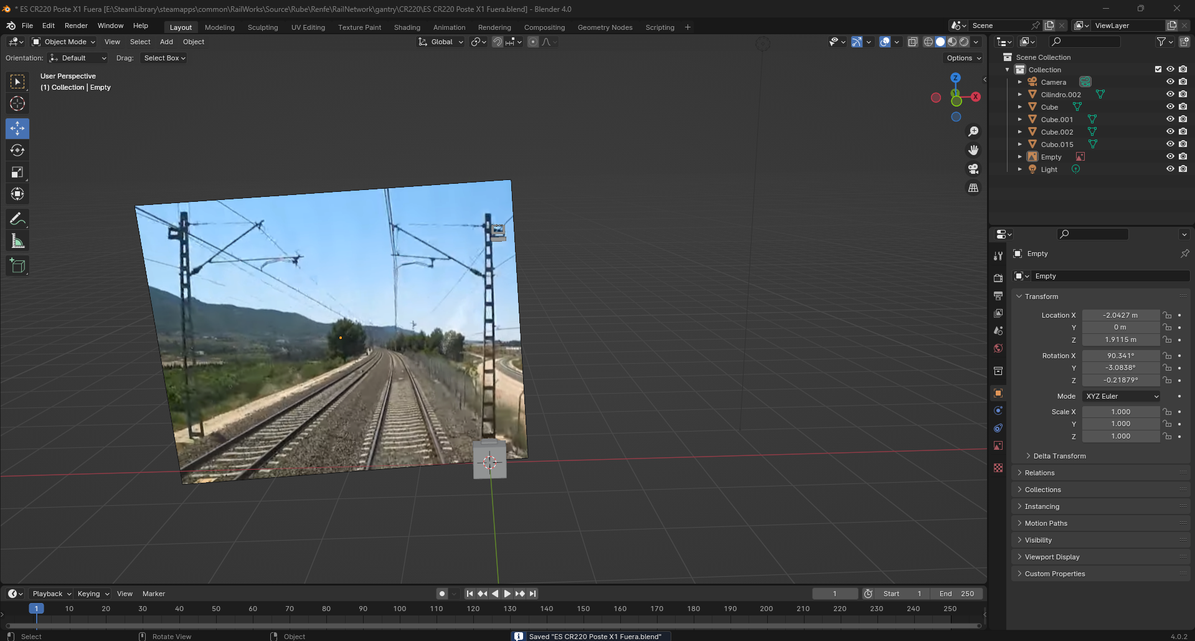Uncheck the Collection exclude checkbox
Screen dimensions: 1195x641
tap(1158, 70)
